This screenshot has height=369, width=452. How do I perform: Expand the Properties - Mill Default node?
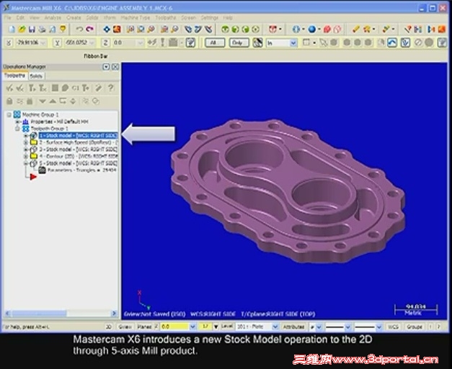[17, 122]
